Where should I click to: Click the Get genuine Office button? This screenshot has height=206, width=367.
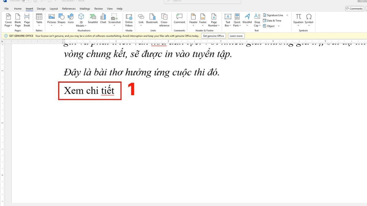click(x=213, y=36)
